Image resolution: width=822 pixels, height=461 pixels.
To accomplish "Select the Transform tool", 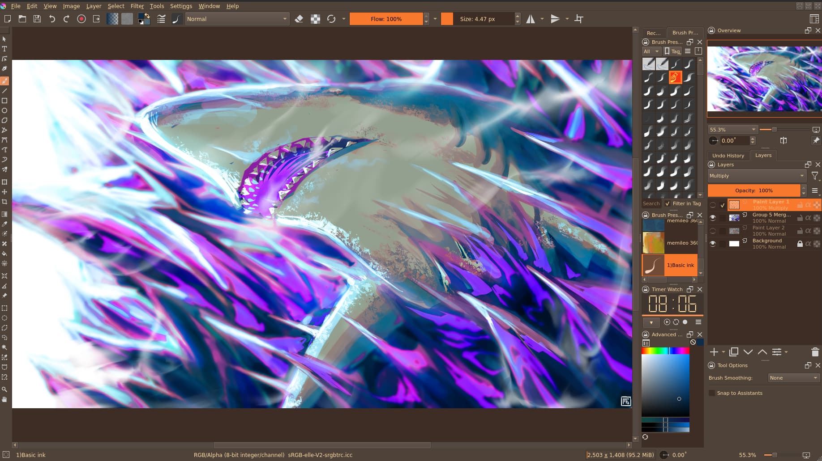I will [x=4, y=182].
